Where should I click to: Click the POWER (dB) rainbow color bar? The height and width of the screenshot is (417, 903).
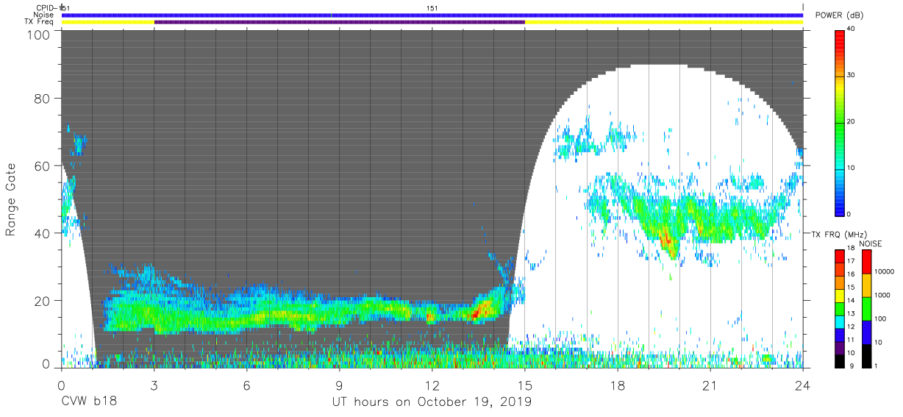[840, 122]
